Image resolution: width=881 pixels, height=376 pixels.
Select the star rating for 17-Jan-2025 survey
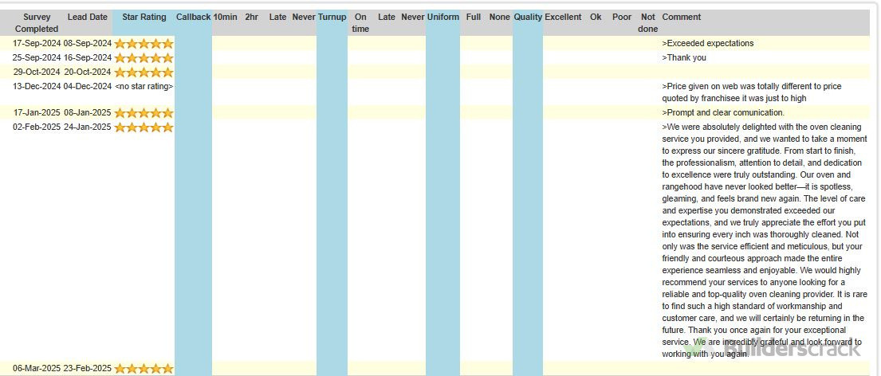tap(144, 113)
